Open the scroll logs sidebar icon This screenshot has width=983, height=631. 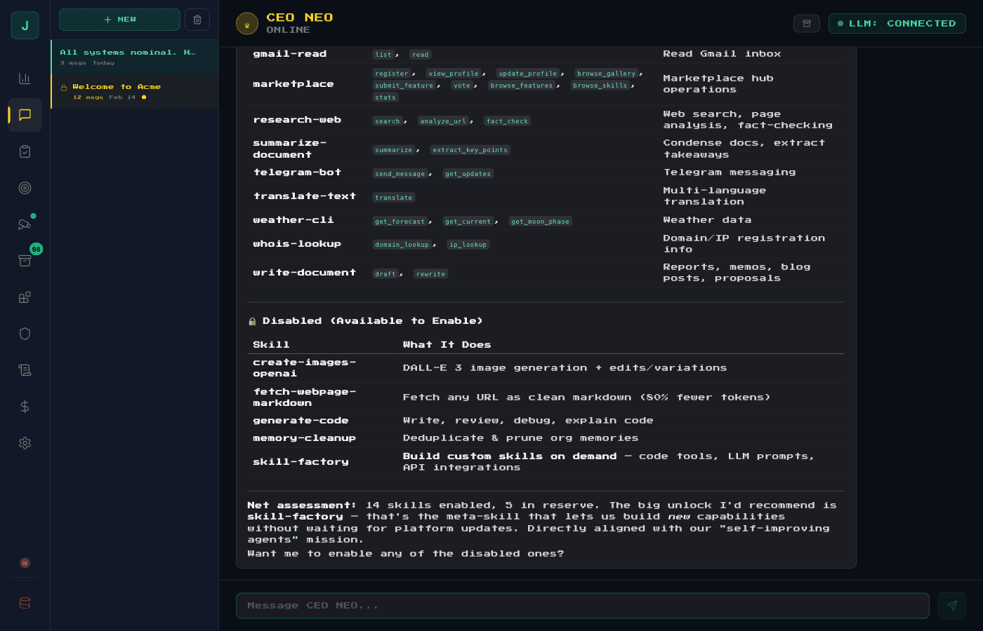click(x=25, y=370)
